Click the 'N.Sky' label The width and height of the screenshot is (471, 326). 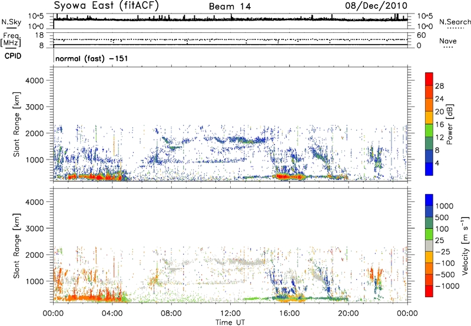(11, 22)
